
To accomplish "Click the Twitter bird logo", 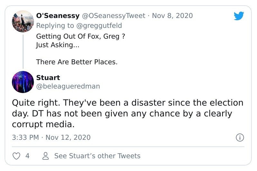I will point(239,16).
